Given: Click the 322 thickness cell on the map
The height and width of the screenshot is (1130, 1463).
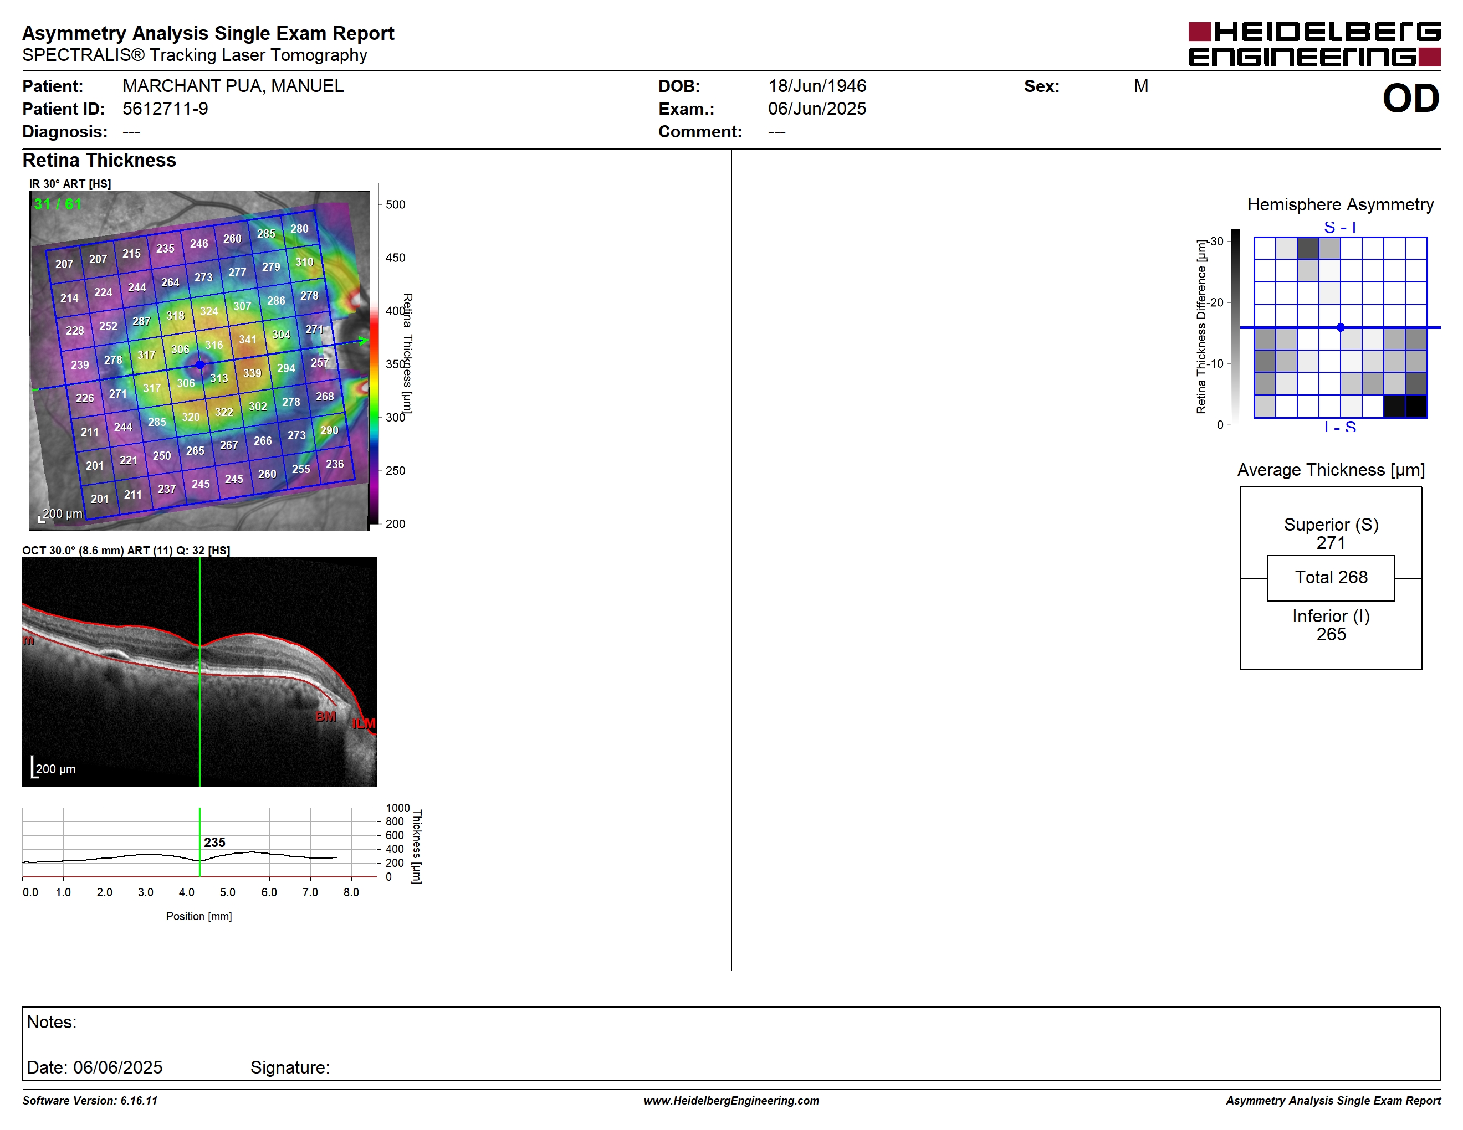Looking at the screenshot, I should [x=224, y=412].
